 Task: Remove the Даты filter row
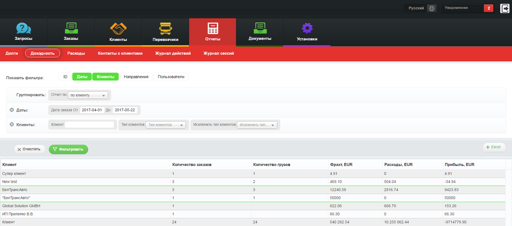point(12,110)
